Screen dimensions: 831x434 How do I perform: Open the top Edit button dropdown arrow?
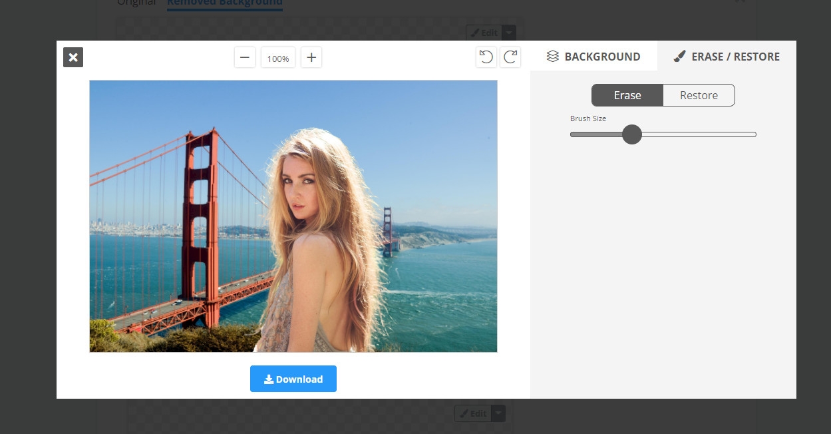coord(508,32)
